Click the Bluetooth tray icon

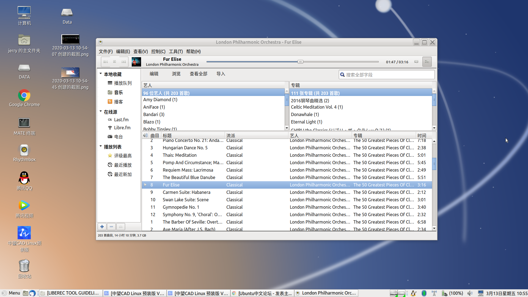[x=424, y=293]
